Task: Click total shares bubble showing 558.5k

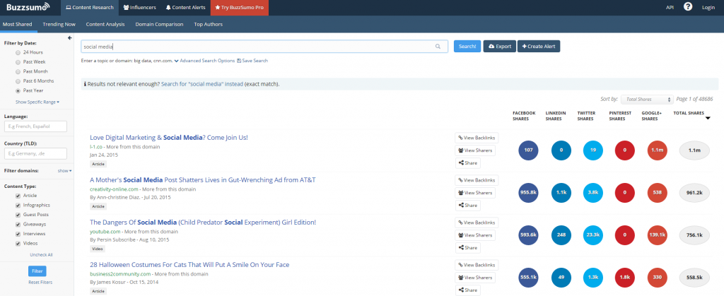Action: click(x=694, y=278)
